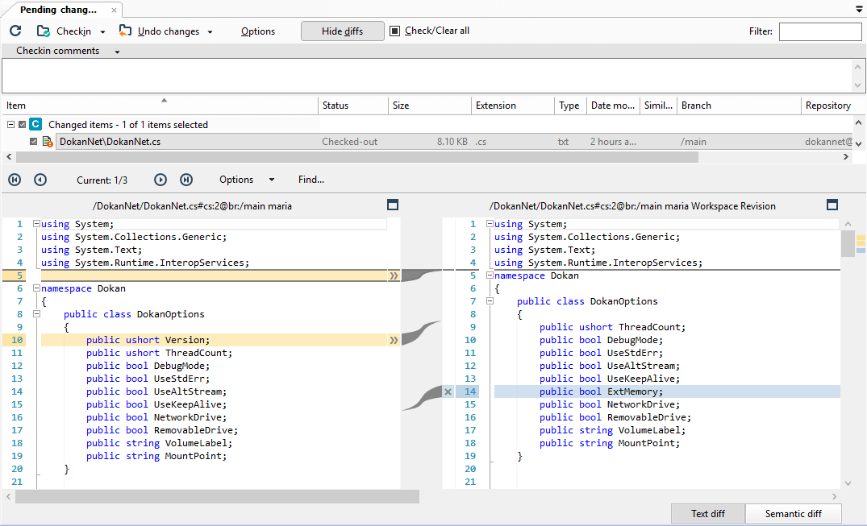This screenshot has height=526, width=867.
Task: Collapse namespace Dokan in left pane
Action: click(36, 288)
